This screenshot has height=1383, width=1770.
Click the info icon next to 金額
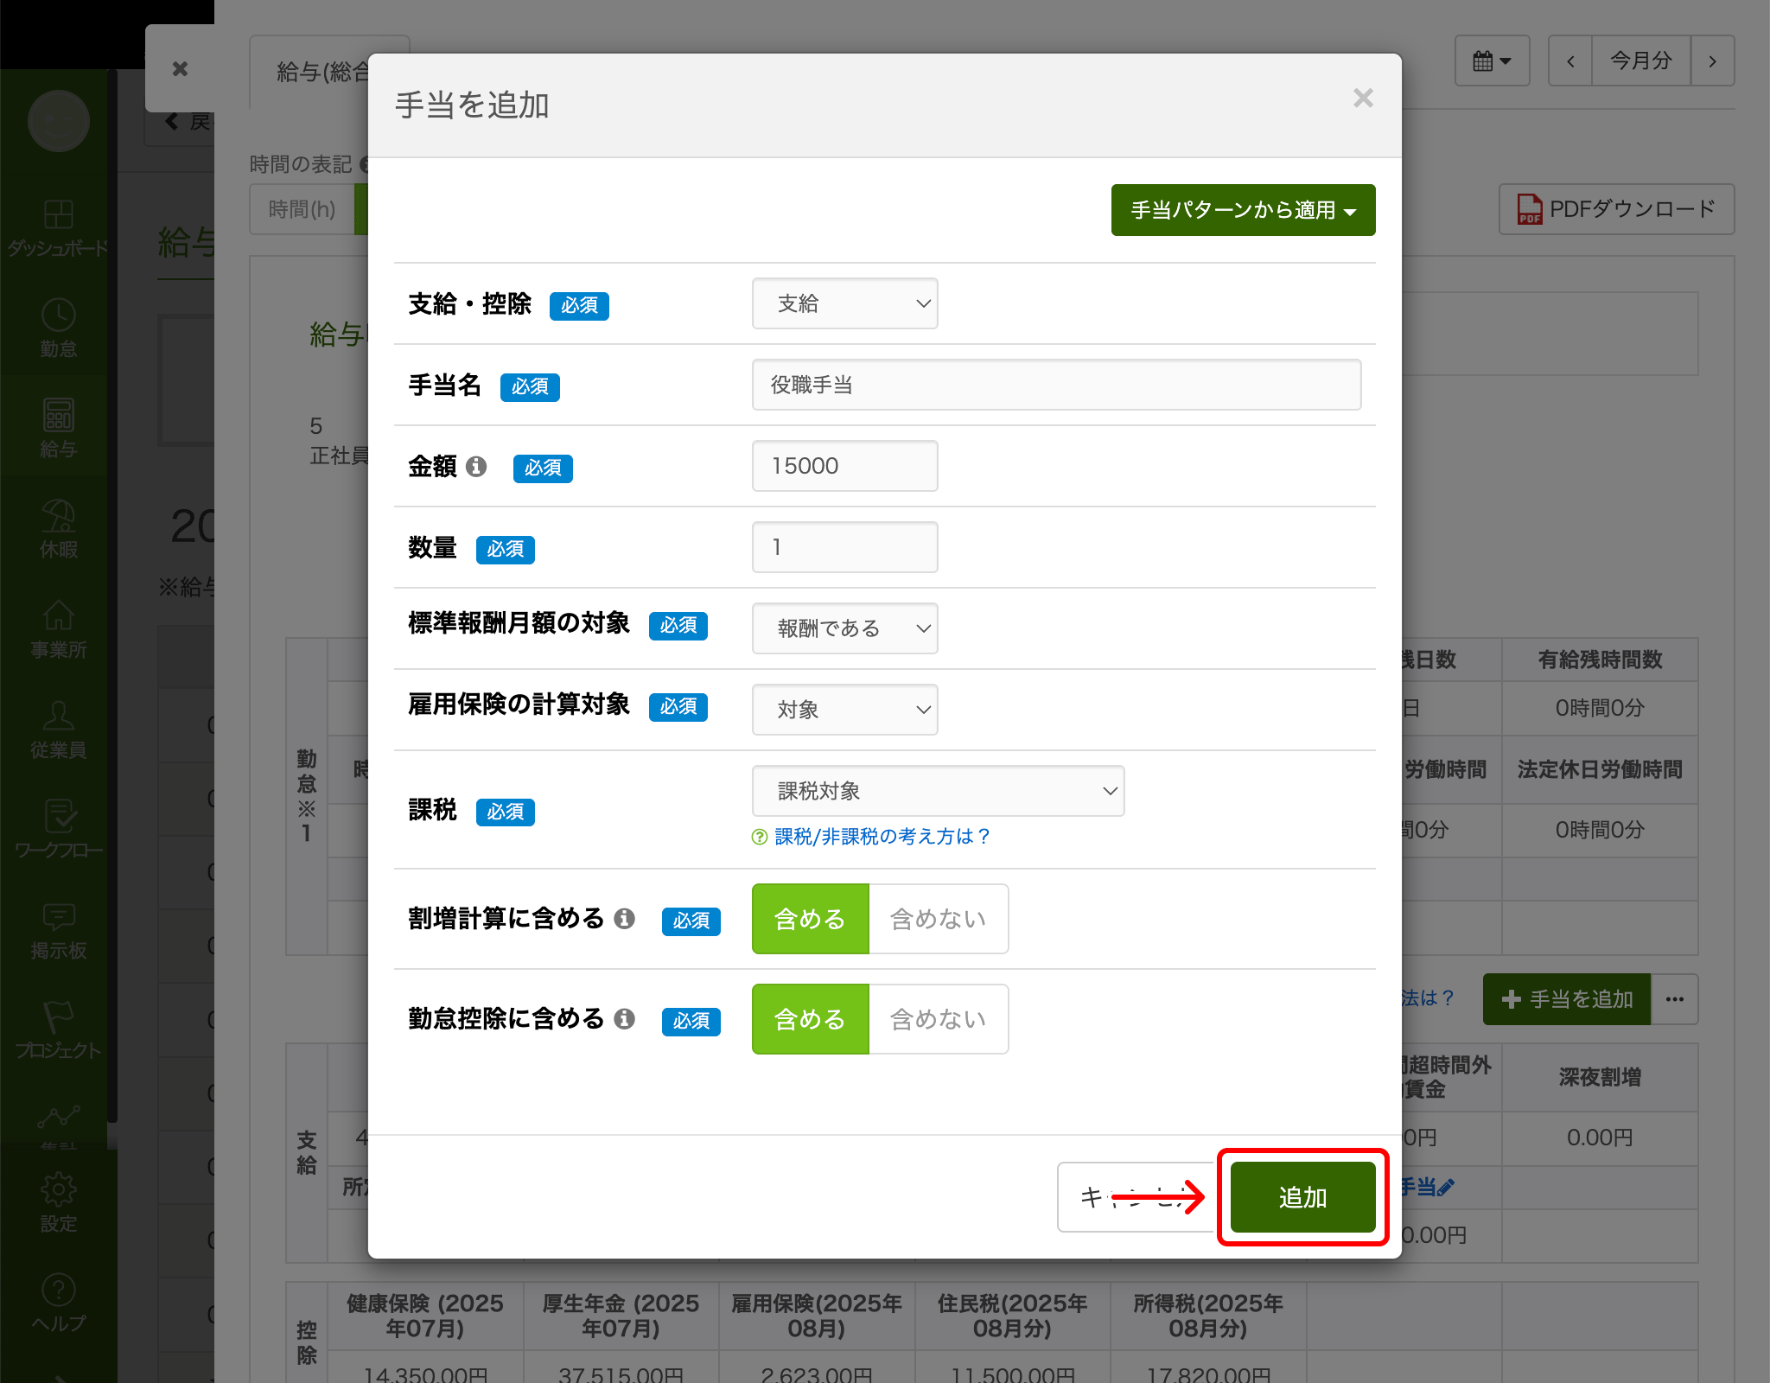click(x=476, y=467)
